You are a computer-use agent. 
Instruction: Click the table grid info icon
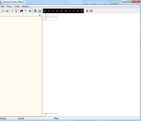click(x=39, y=11)
